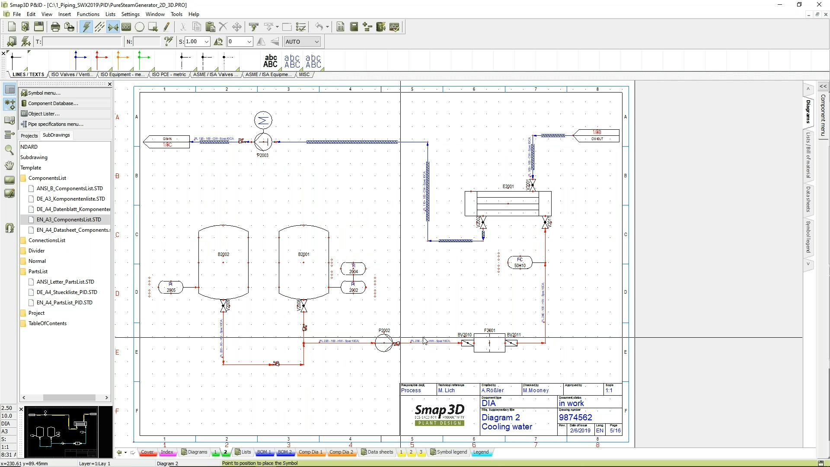The width and height of the screenshot is (830, 467).
Task: Click the spell-check abc icon on the toolbar
Action: [x=394, y=27]
